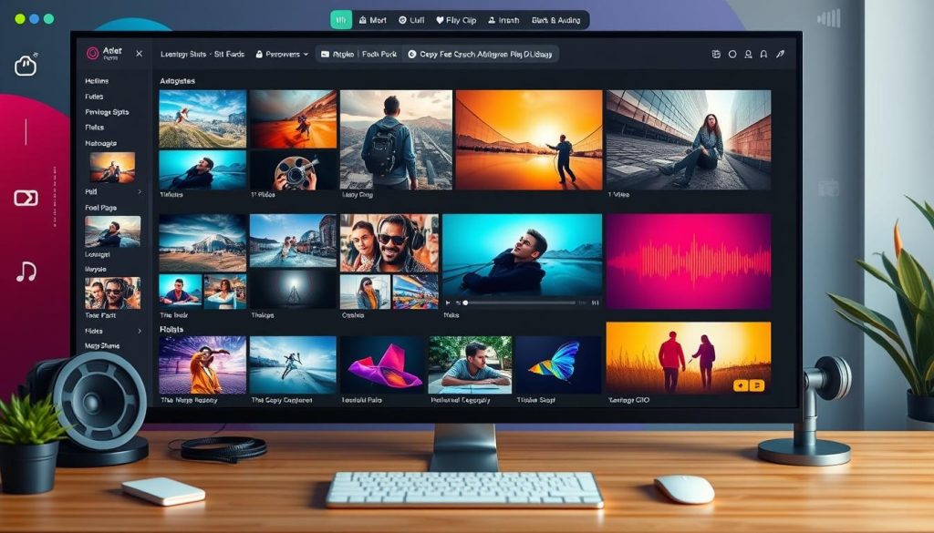
Task: Expand the Fides section chevron in sidebar
Action: 140,331
